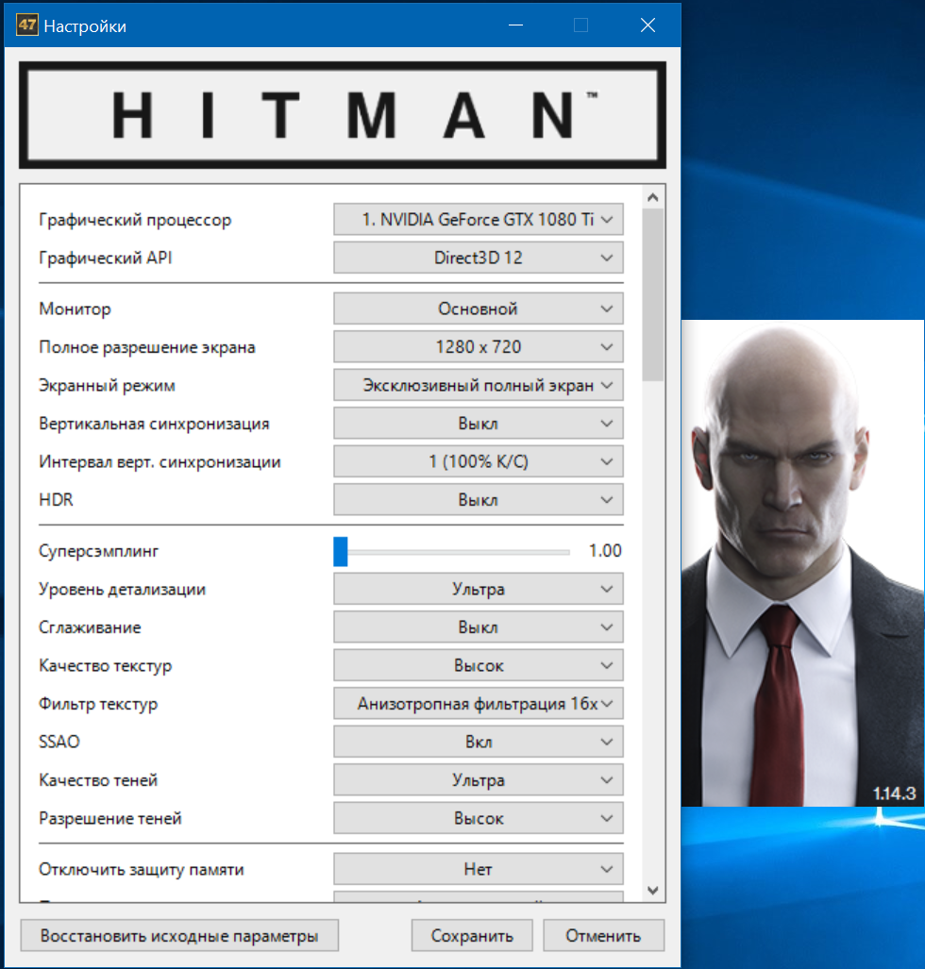Click the Суперсэмплинг value 1.00
The image size is (925, 969).
605,551
